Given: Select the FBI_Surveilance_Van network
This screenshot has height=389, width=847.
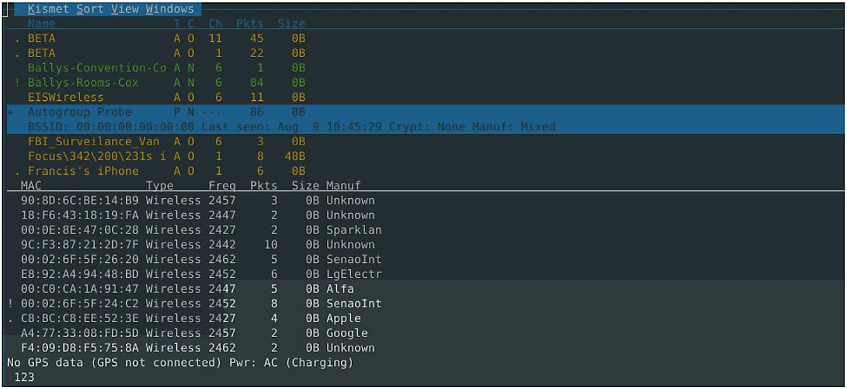Looking at the screenshot, I should pos(93,142).
